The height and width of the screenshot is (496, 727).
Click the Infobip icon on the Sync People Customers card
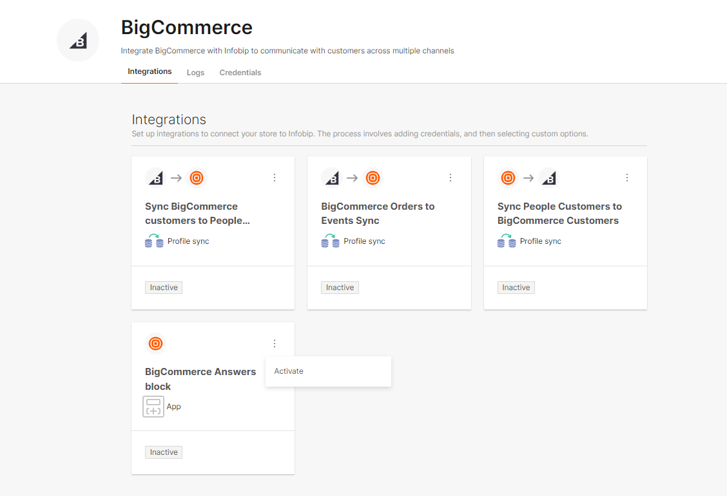(x=508, y=178)
